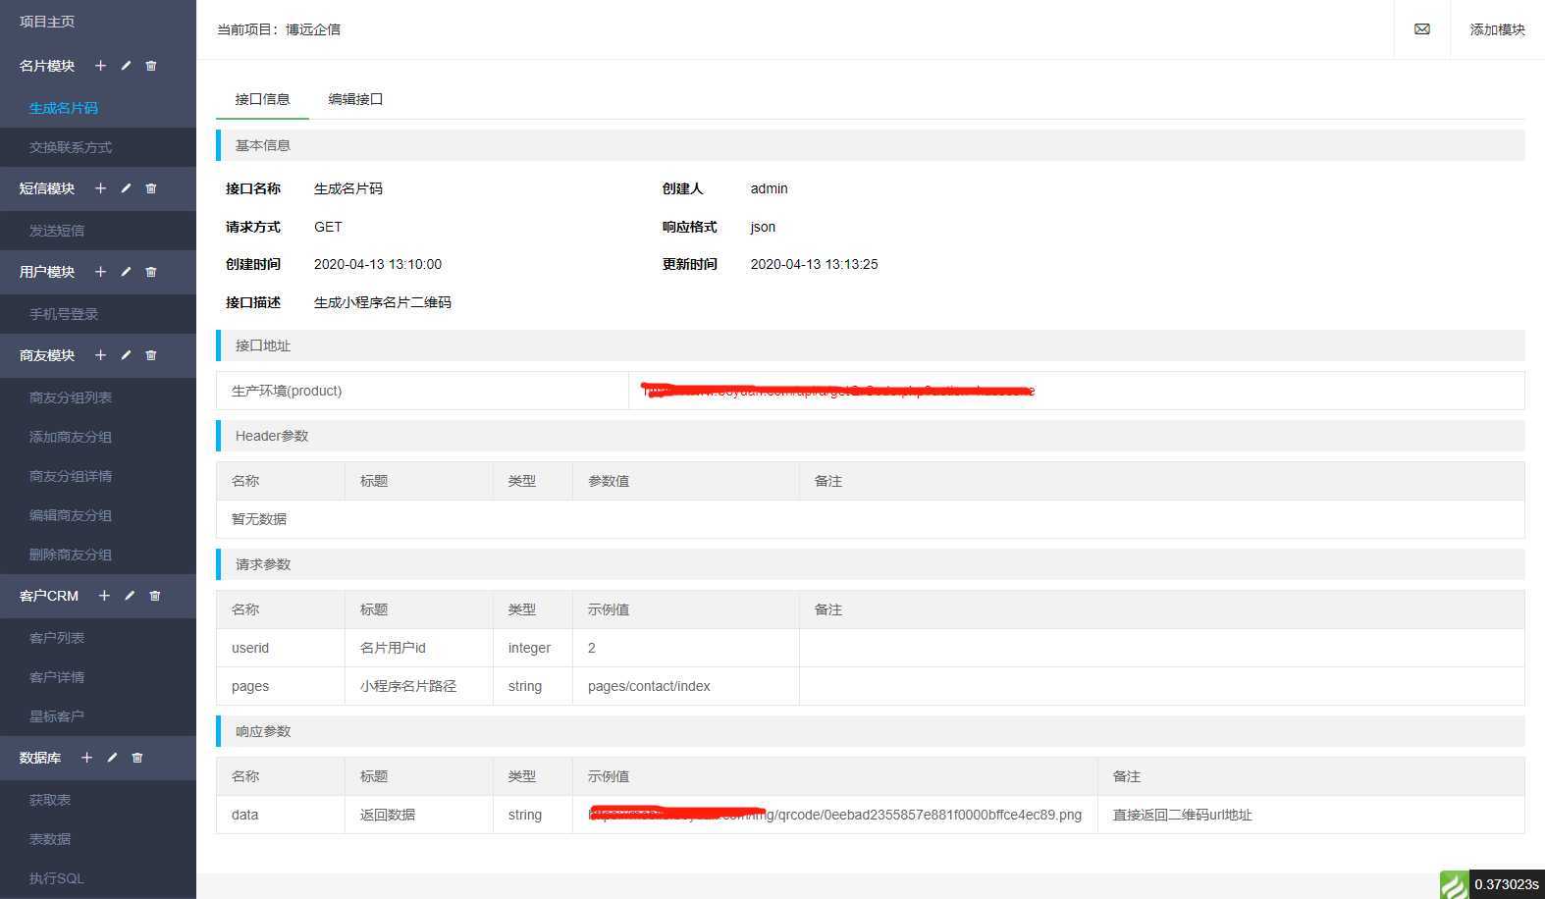Click the data response parameter cell
The height and width of the screenshot is (899, 1545).
pyautogui.click(x=281, y=815)
